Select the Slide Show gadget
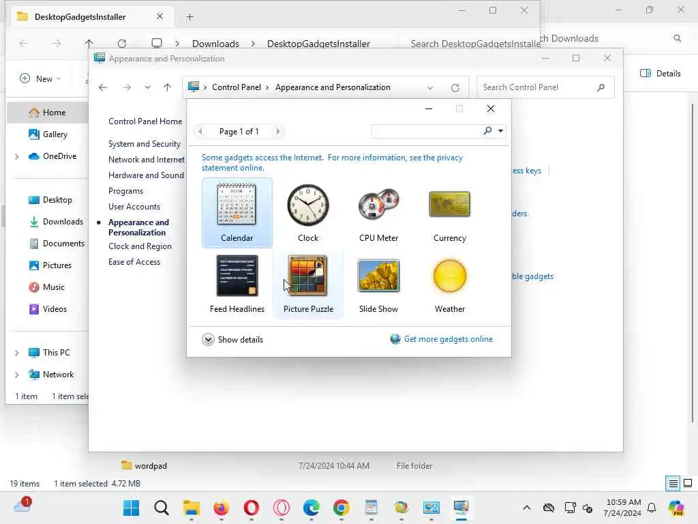 [x=379, y=284]
